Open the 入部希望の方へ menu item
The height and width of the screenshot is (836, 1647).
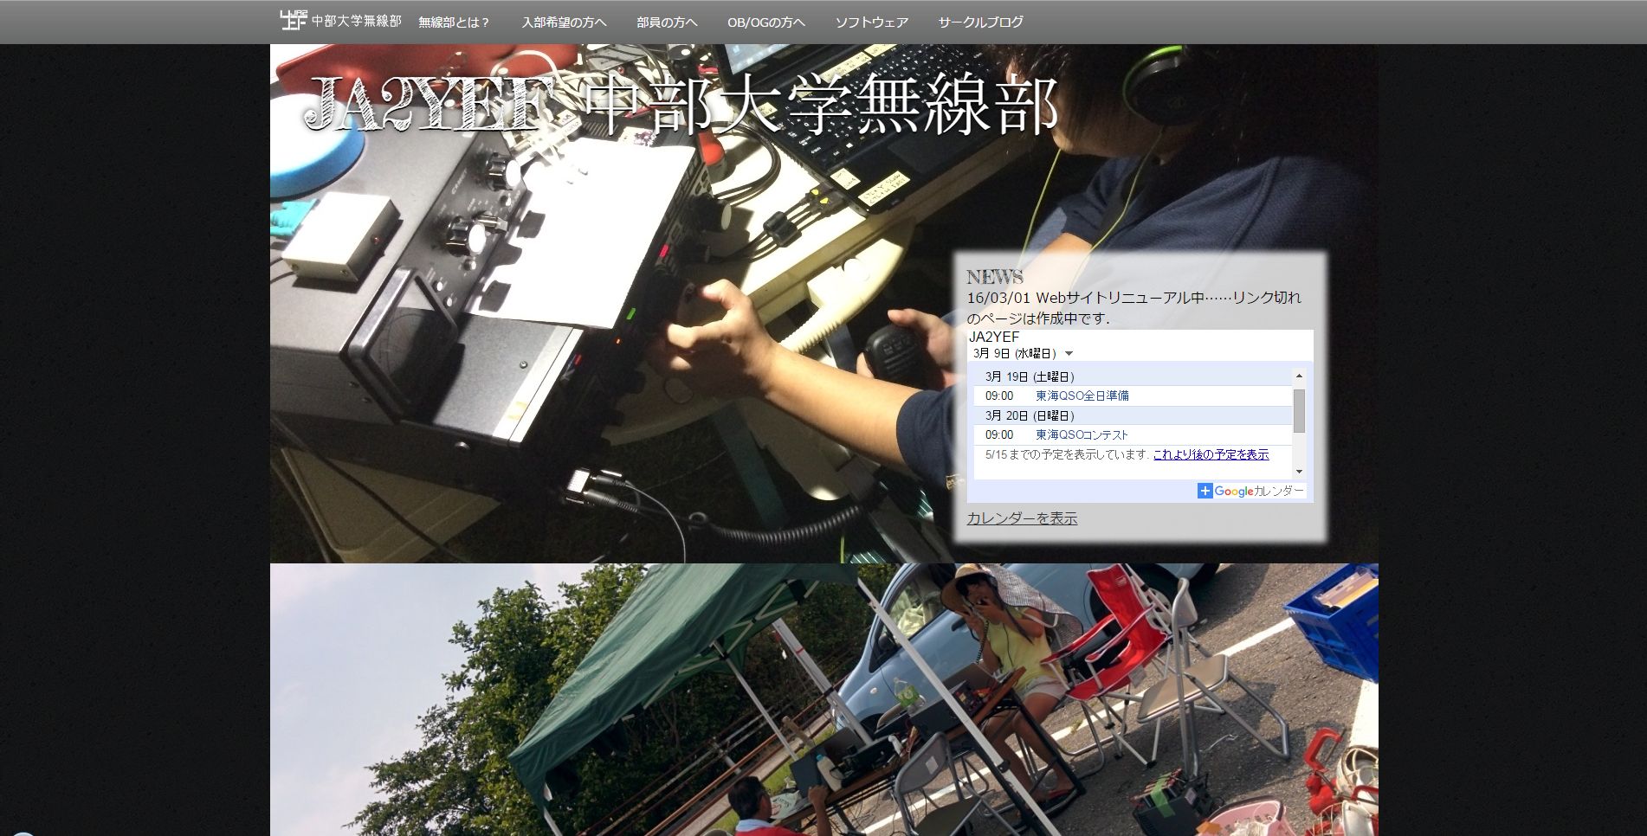564,23
